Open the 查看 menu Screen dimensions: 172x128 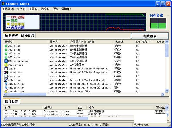click(33, 9)
